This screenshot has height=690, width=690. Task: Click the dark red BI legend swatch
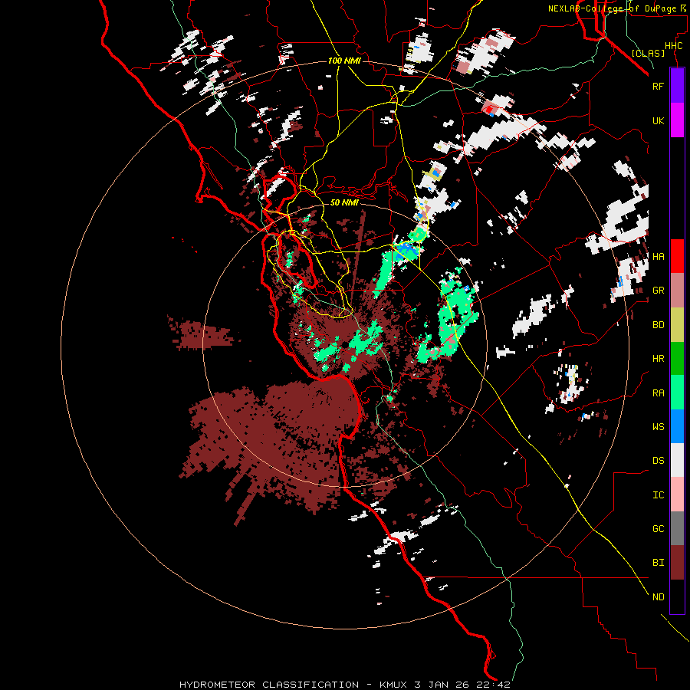point(677,563)
